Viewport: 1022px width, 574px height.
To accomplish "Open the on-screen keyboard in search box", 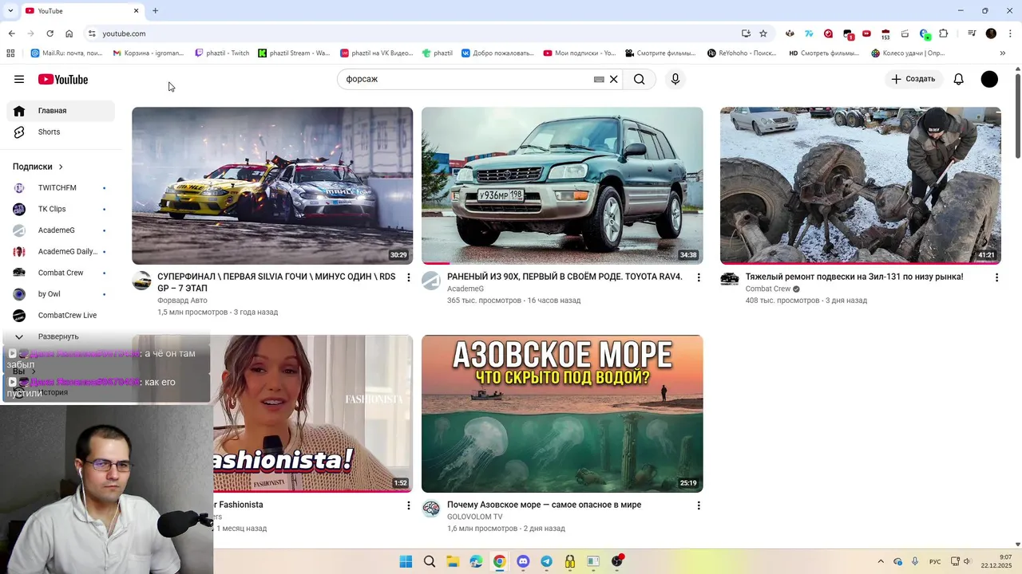I will (599, 79).
